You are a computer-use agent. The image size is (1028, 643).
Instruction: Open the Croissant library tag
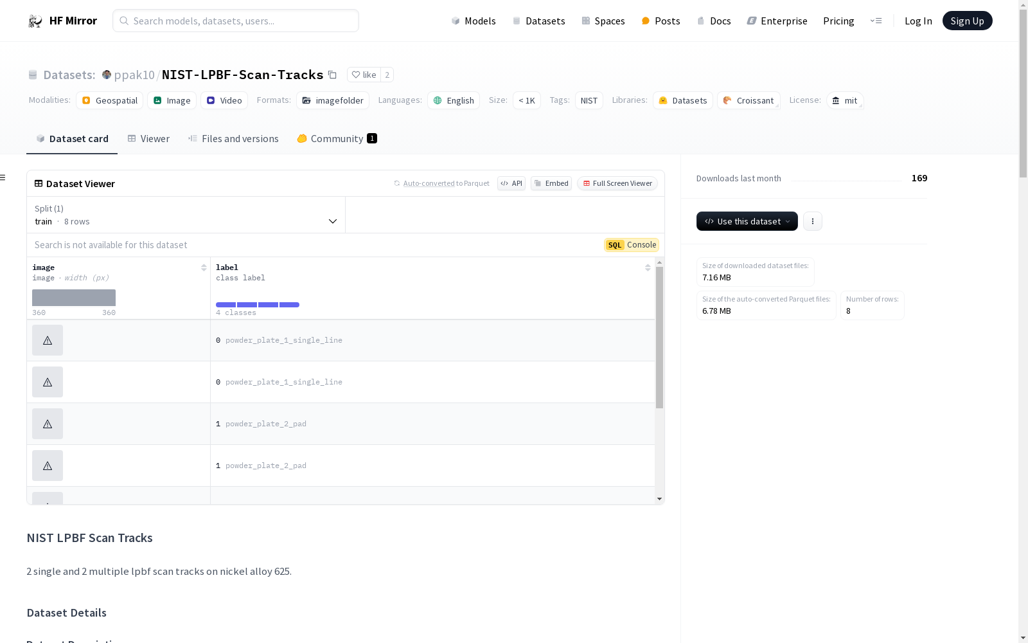(x=749, y=100)
